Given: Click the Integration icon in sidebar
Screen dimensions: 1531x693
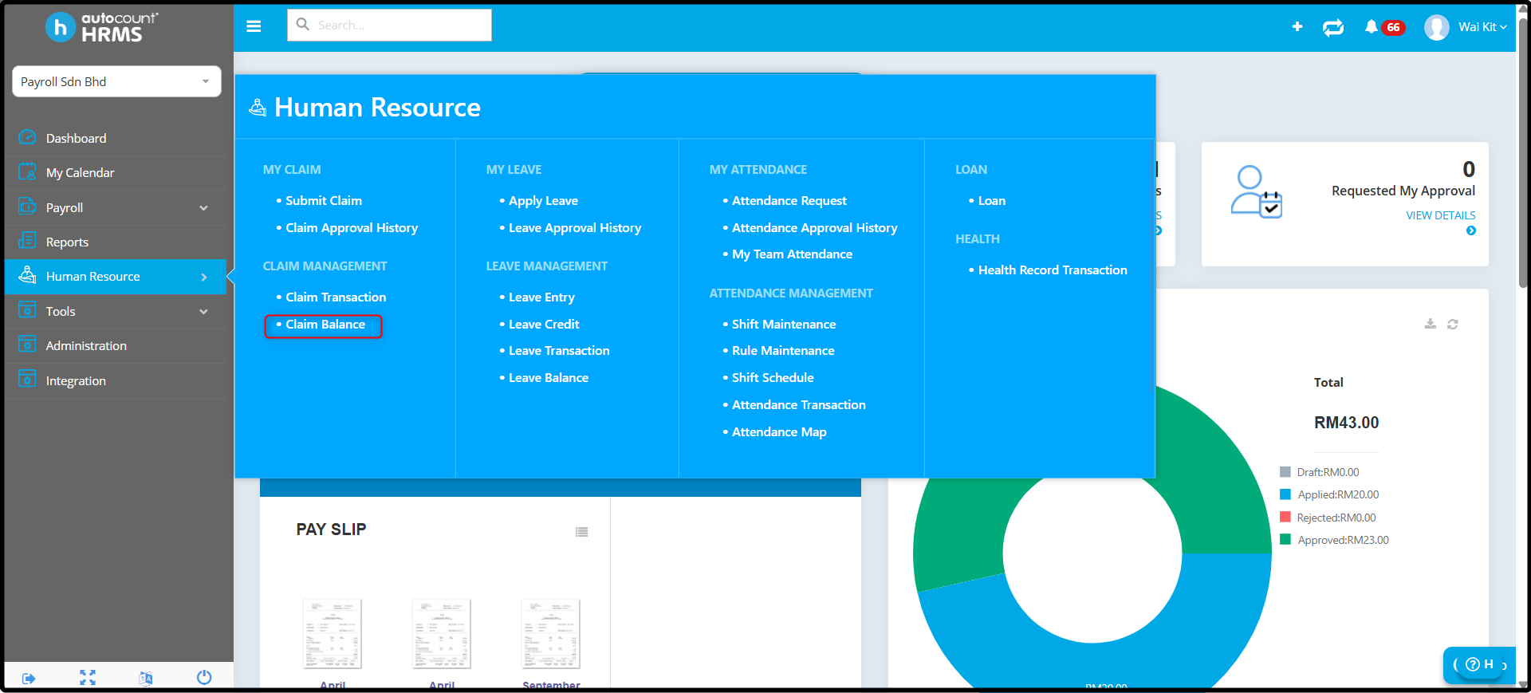Looking at the screenshot, I should click(27, 380).
